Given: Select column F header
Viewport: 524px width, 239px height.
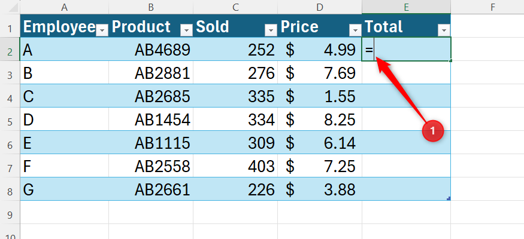Looking at the screenshot, I should [x=493, y=7].
